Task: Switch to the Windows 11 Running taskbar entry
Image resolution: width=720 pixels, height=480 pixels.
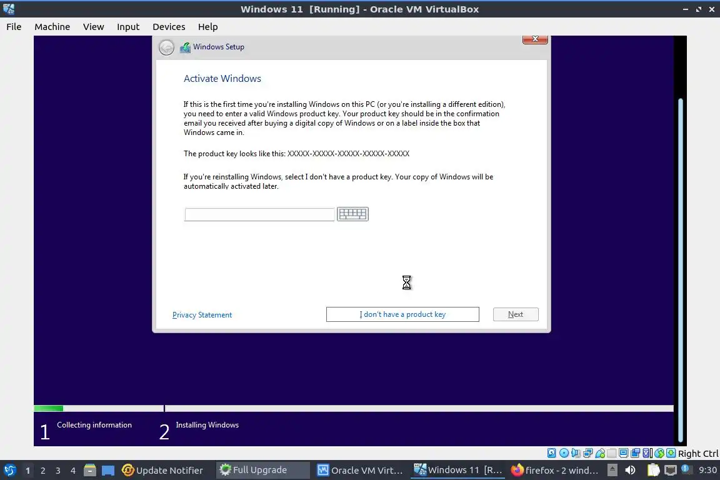Action: (457, 471)
